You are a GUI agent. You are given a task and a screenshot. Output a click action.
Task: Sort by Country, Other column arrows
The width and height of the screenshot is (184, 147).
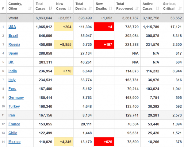[x=30, y=9]
